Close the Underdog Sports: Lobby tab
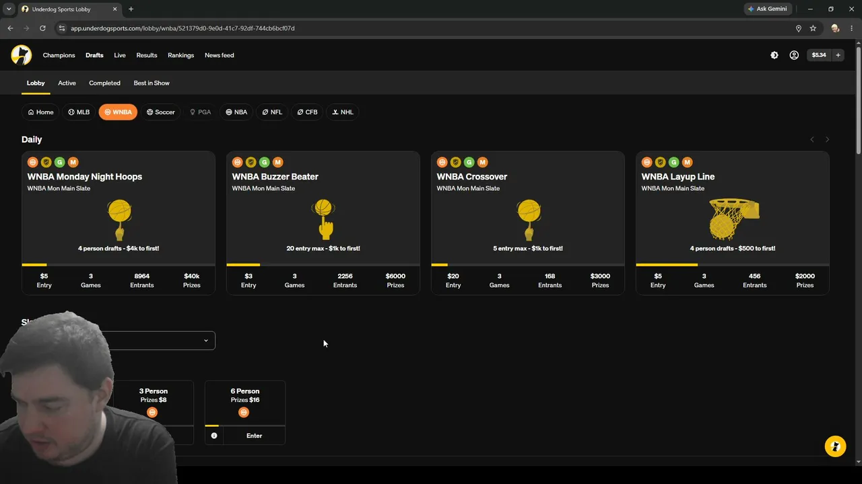The image size is (862, 484). [114, 9]
